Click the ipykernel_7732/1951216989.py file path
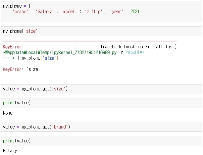The height and width of the screenshot is (155, 203). [60, 52]
